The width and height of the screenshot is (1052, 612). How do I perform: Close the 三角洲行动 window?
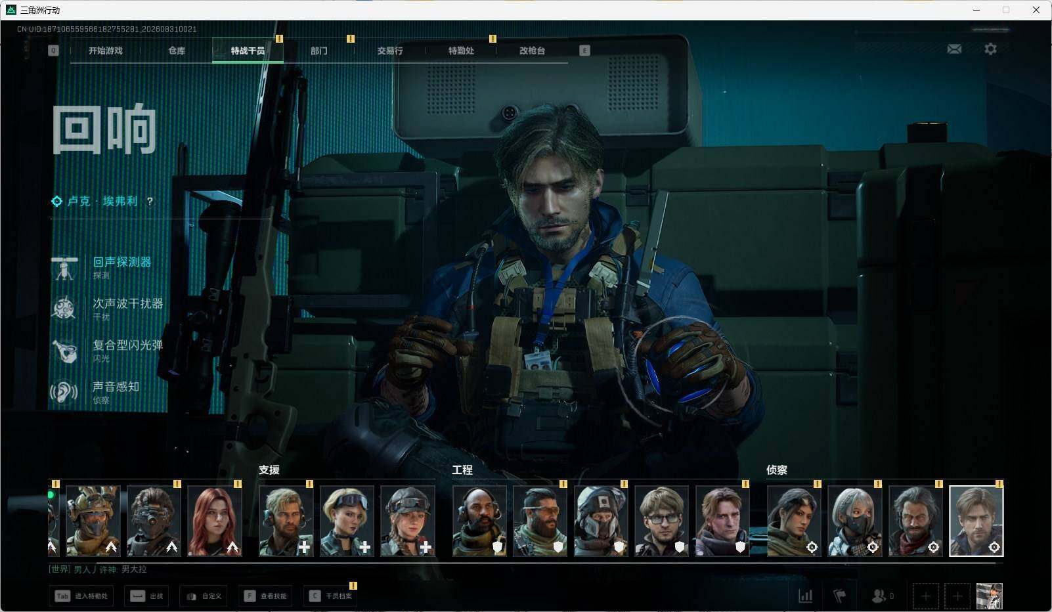click(1036, 10)
